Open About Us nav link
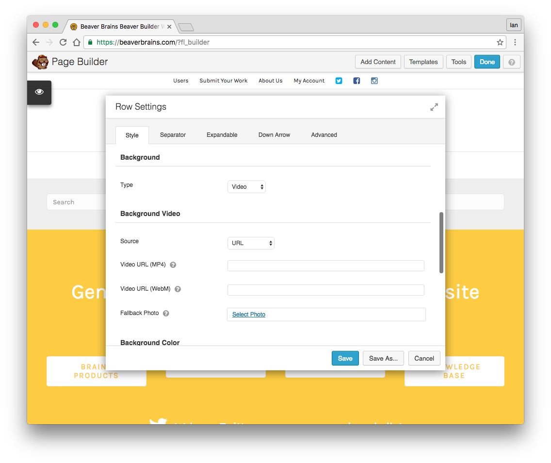Image resolution: width=551 pixels, height=463 pixels. [271, 81]
